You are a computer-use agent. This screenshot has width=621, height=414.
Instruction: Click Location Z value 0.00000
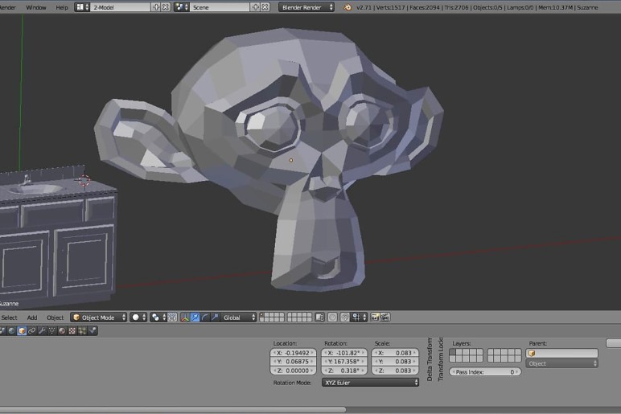[x=294, y=371]
